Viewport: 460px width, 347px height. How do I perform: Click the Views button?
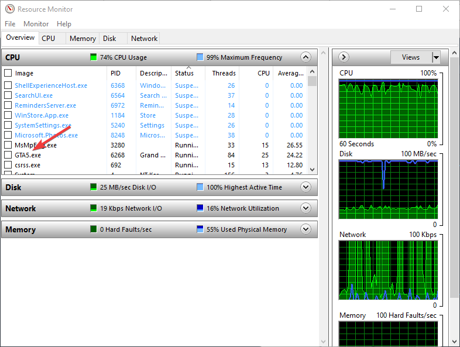(x=411, y=57)
